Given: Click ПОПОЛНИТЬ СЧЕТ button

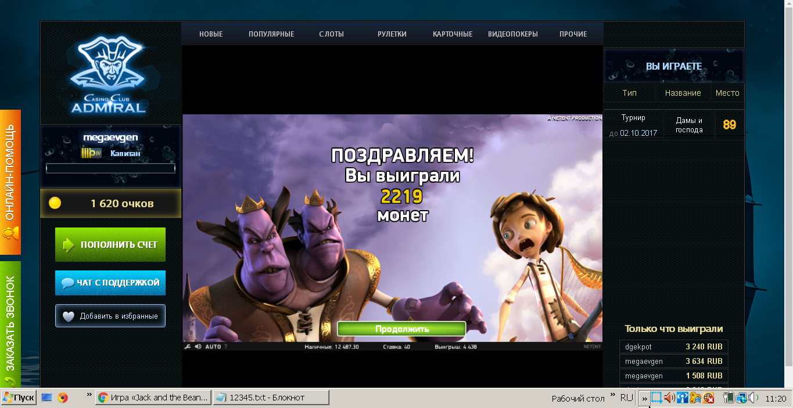Looking at the screenshot, I should pos(110,244).
